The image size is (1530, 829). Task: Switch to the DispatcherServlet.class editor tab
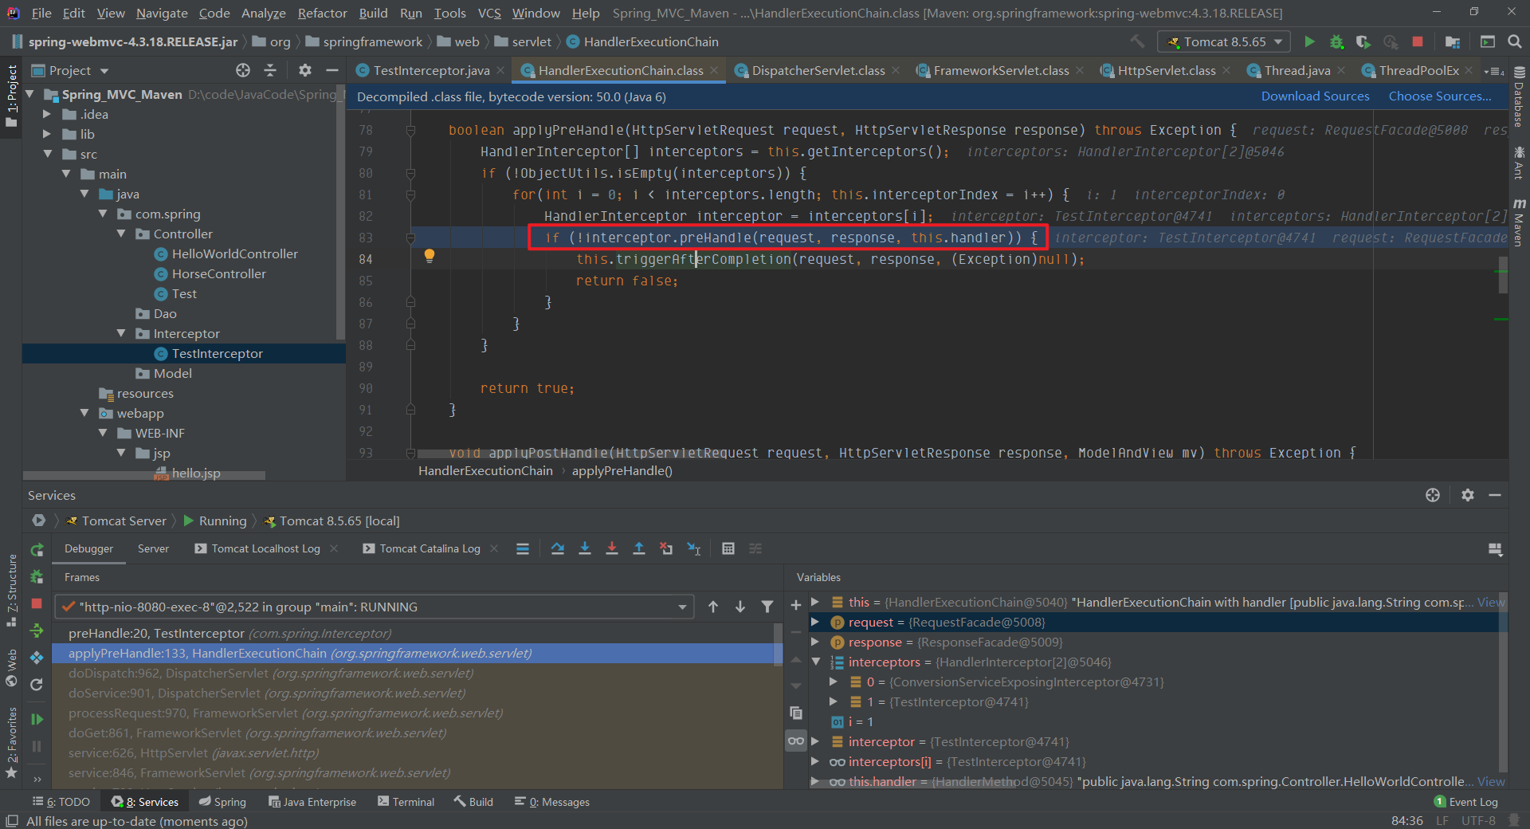(x=818, y=70)
